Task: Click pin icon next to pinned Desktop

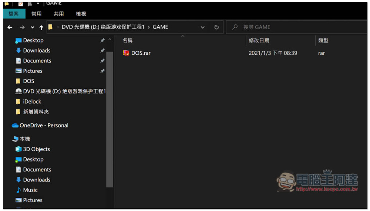Action: click(102, 41)
